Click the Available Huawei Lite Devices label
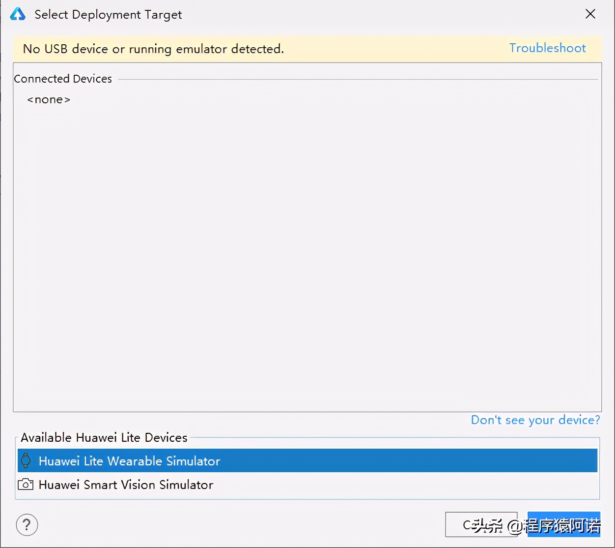615x548 pixels. (x=104, y=438)
